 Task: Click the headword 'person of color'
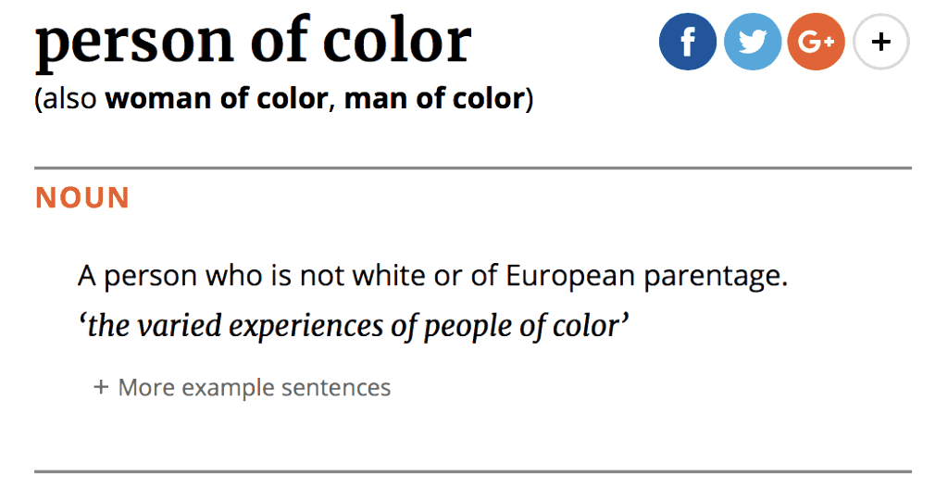pyautogui.click(x=253, y=41)
